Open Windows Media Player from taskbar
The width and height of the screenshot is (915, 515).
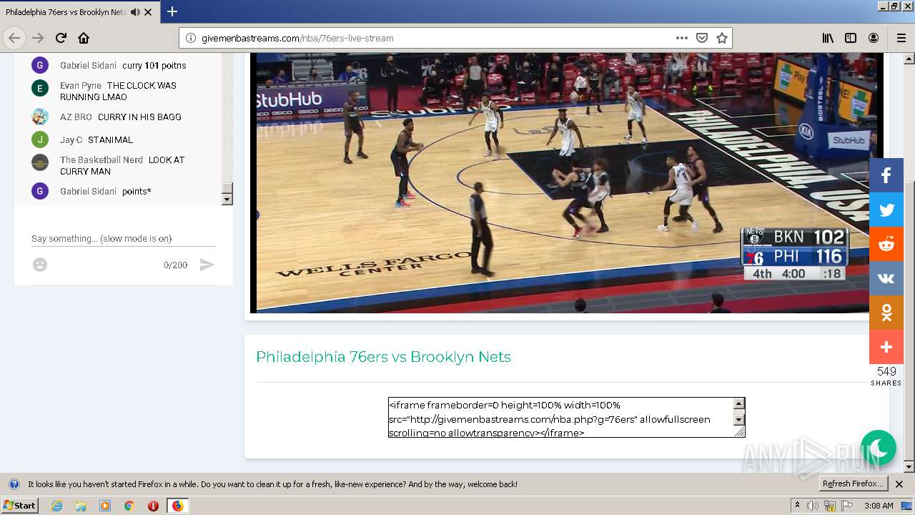105,506
